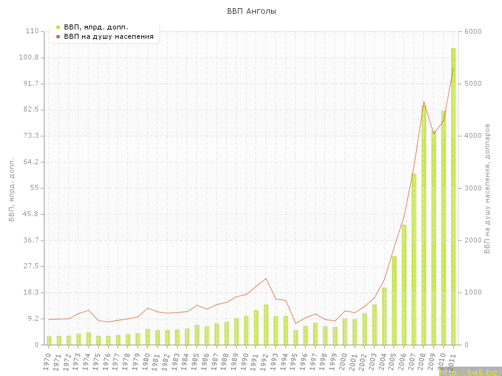
Task: Click the right axis title 'ВВП на душу населения, долларов'
Action: tap(487, 189)
